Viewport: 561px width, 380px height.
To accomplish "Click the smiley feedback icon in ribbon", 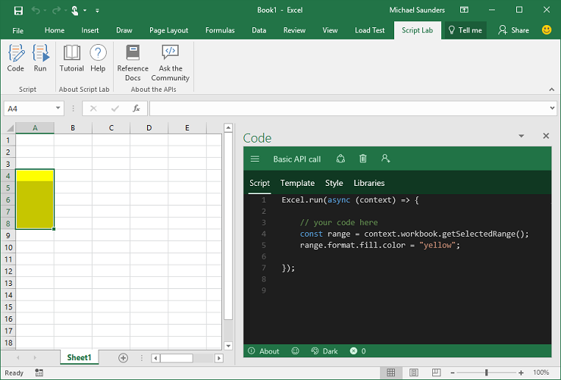I will [x=547, y=30].
